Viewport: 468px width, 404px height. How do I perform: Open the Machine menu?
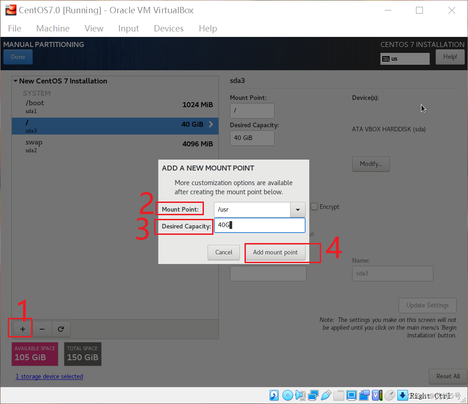[x=52, y=28]
